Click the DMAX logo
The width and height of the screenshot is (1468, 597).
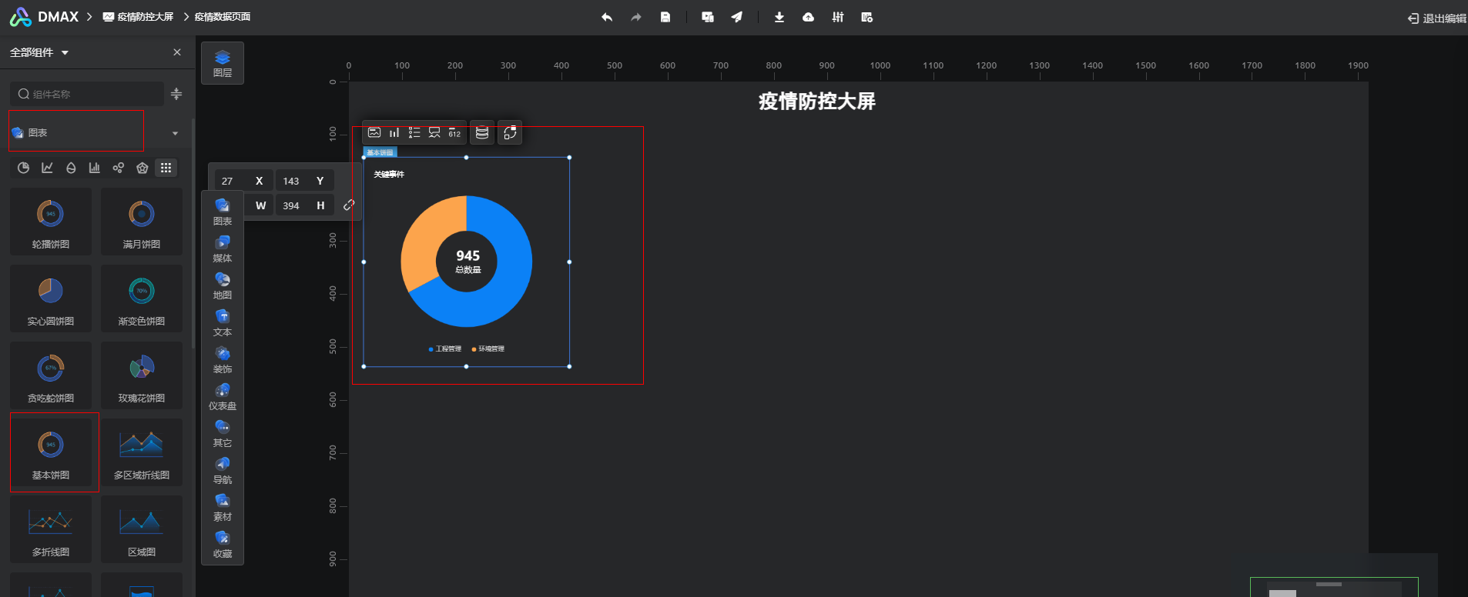(x=44, y=17)
